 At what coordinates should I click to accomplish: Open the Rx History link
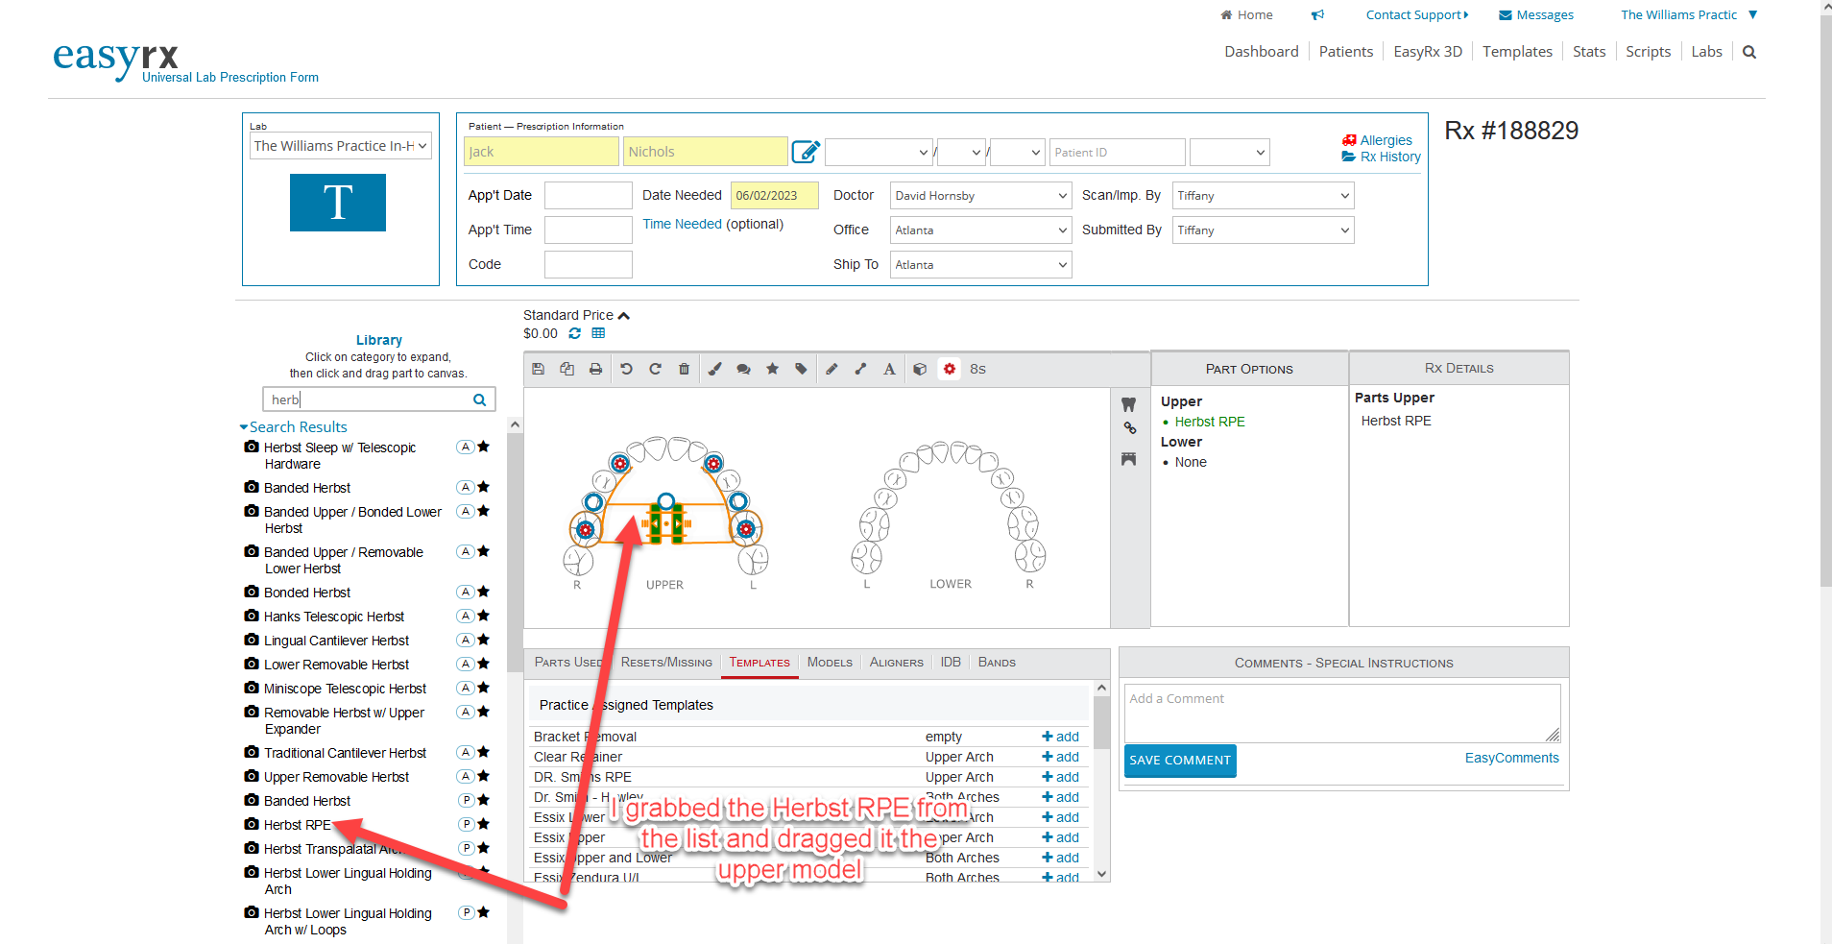[1381, 157]
